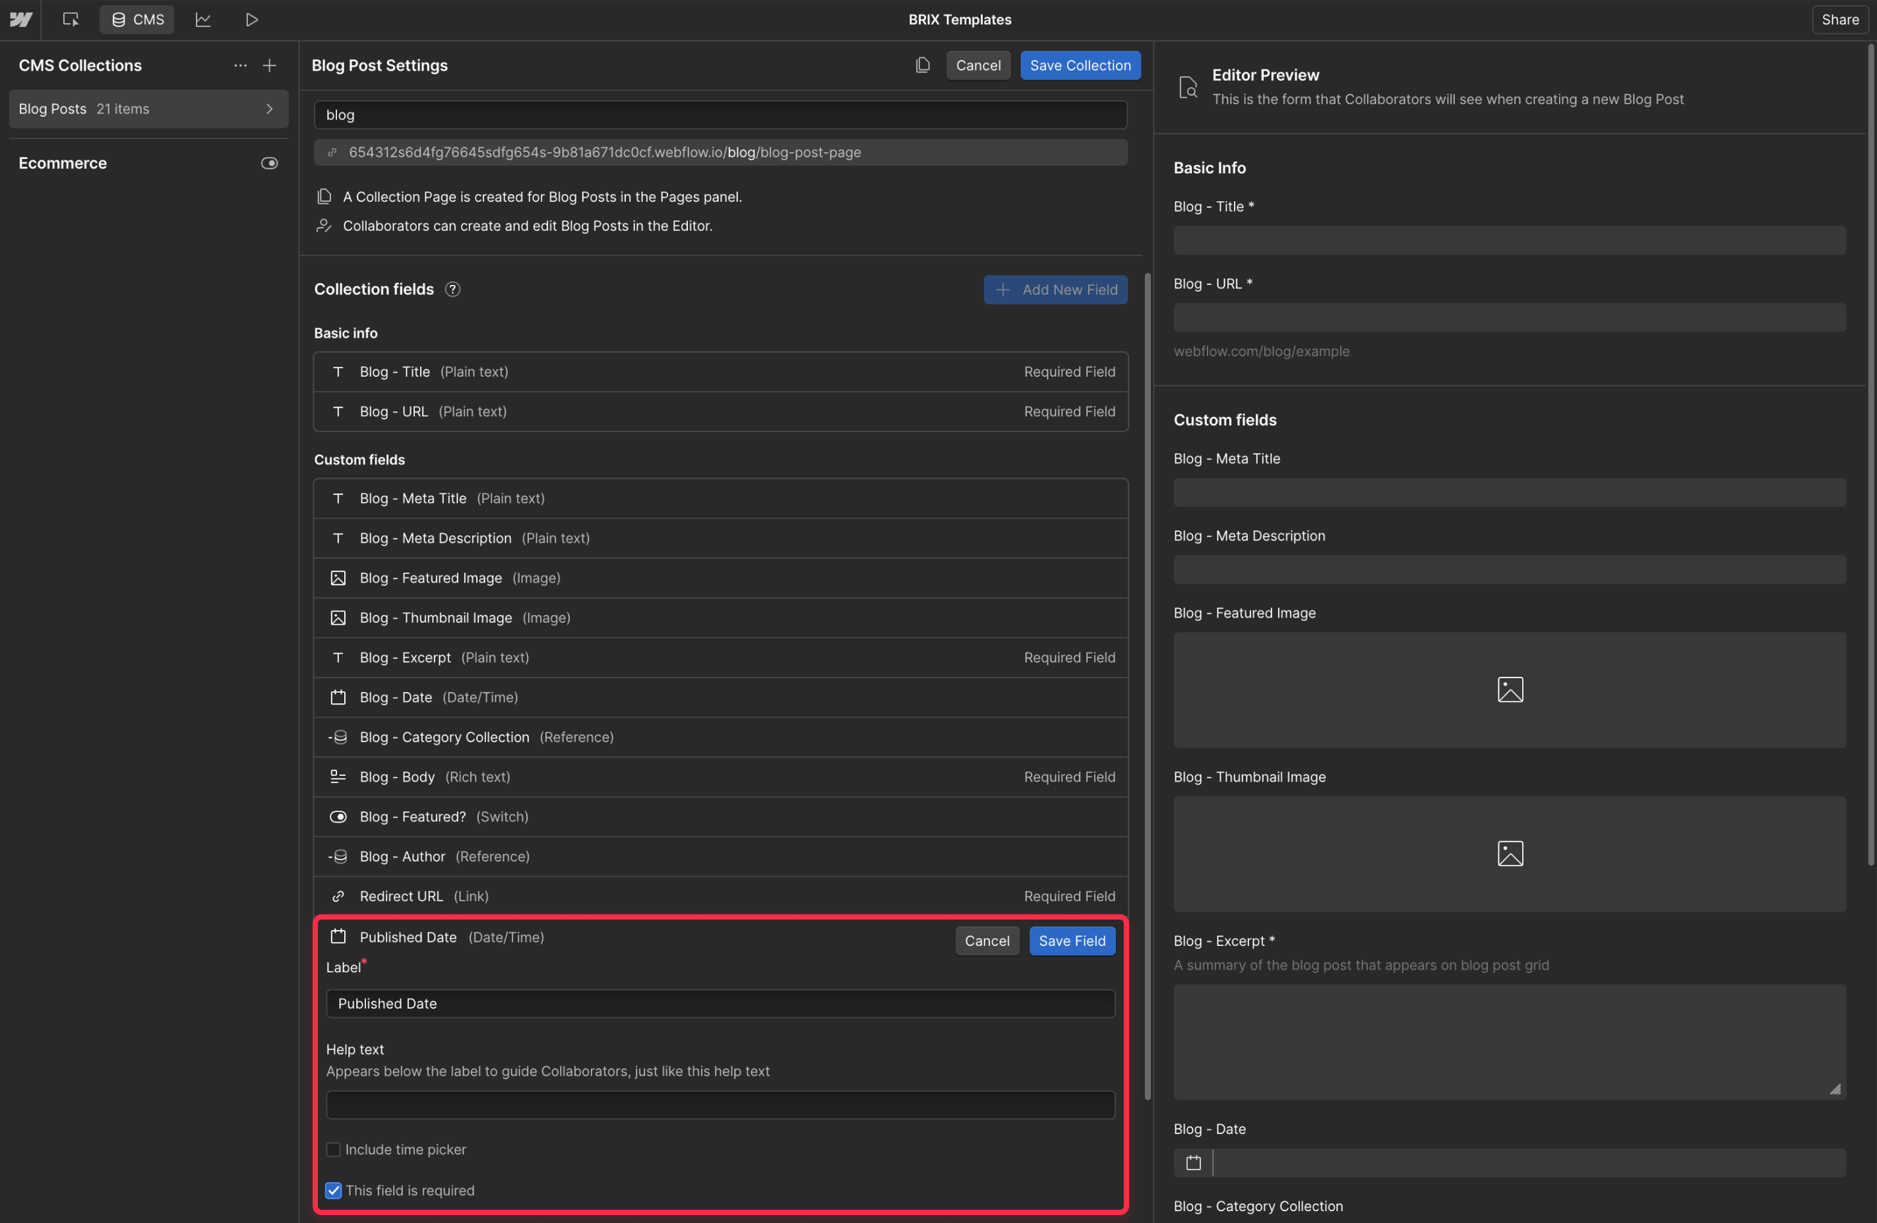The height and width of the screenshot is (1223, 1877).
Task: Click preview Blog - URL input
Action: 1509,318
